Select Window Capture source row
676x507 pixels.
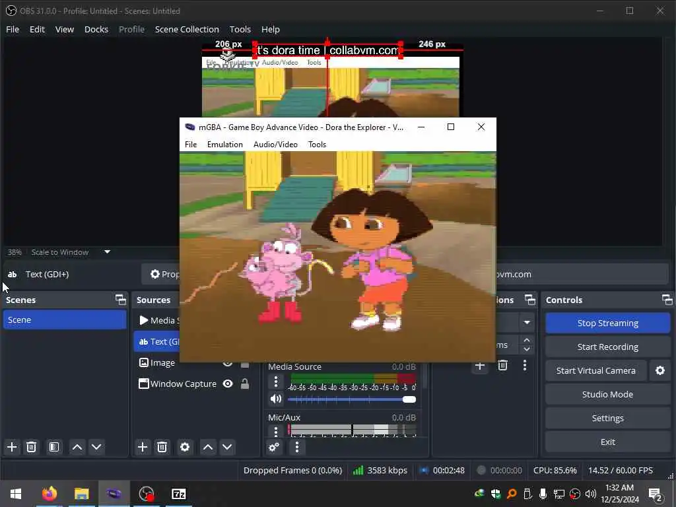coord(196,384)
